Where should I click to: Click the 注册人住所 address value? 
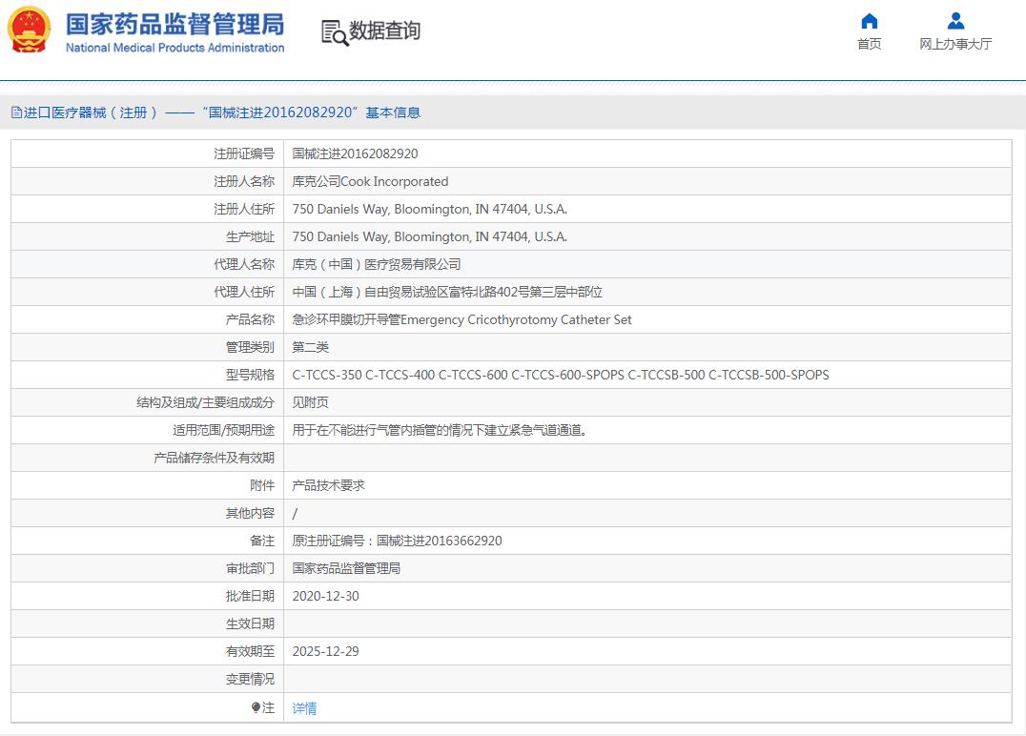point(429,209)
